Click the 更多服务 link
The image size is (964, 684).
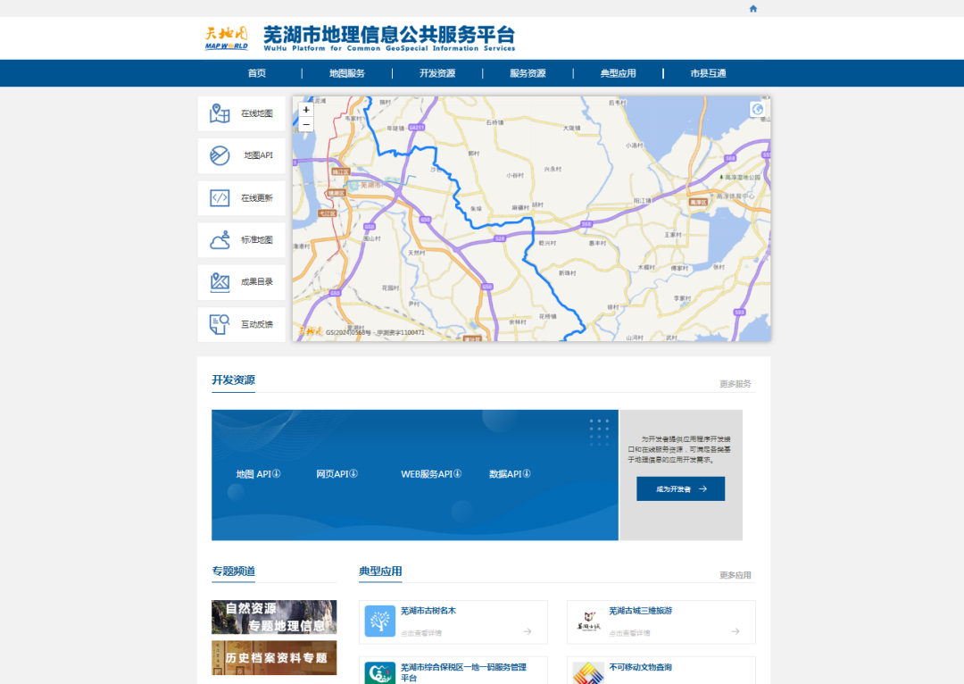[735, 384]
